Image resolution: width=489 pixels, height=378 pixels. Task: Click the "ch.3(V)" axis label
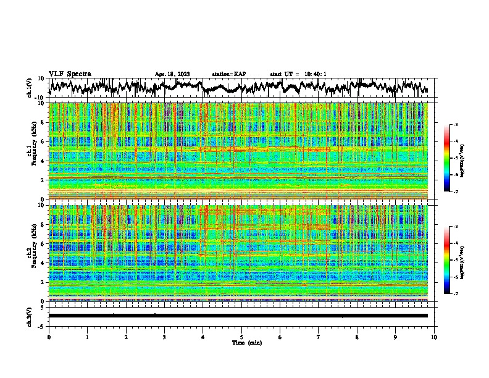pyautogui.click(x=29, y=317)
